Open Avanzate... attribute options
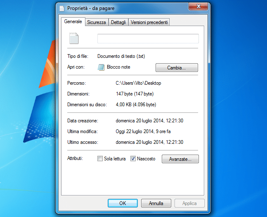The height and width of the screenshot is (217, 267). (180, 159)
